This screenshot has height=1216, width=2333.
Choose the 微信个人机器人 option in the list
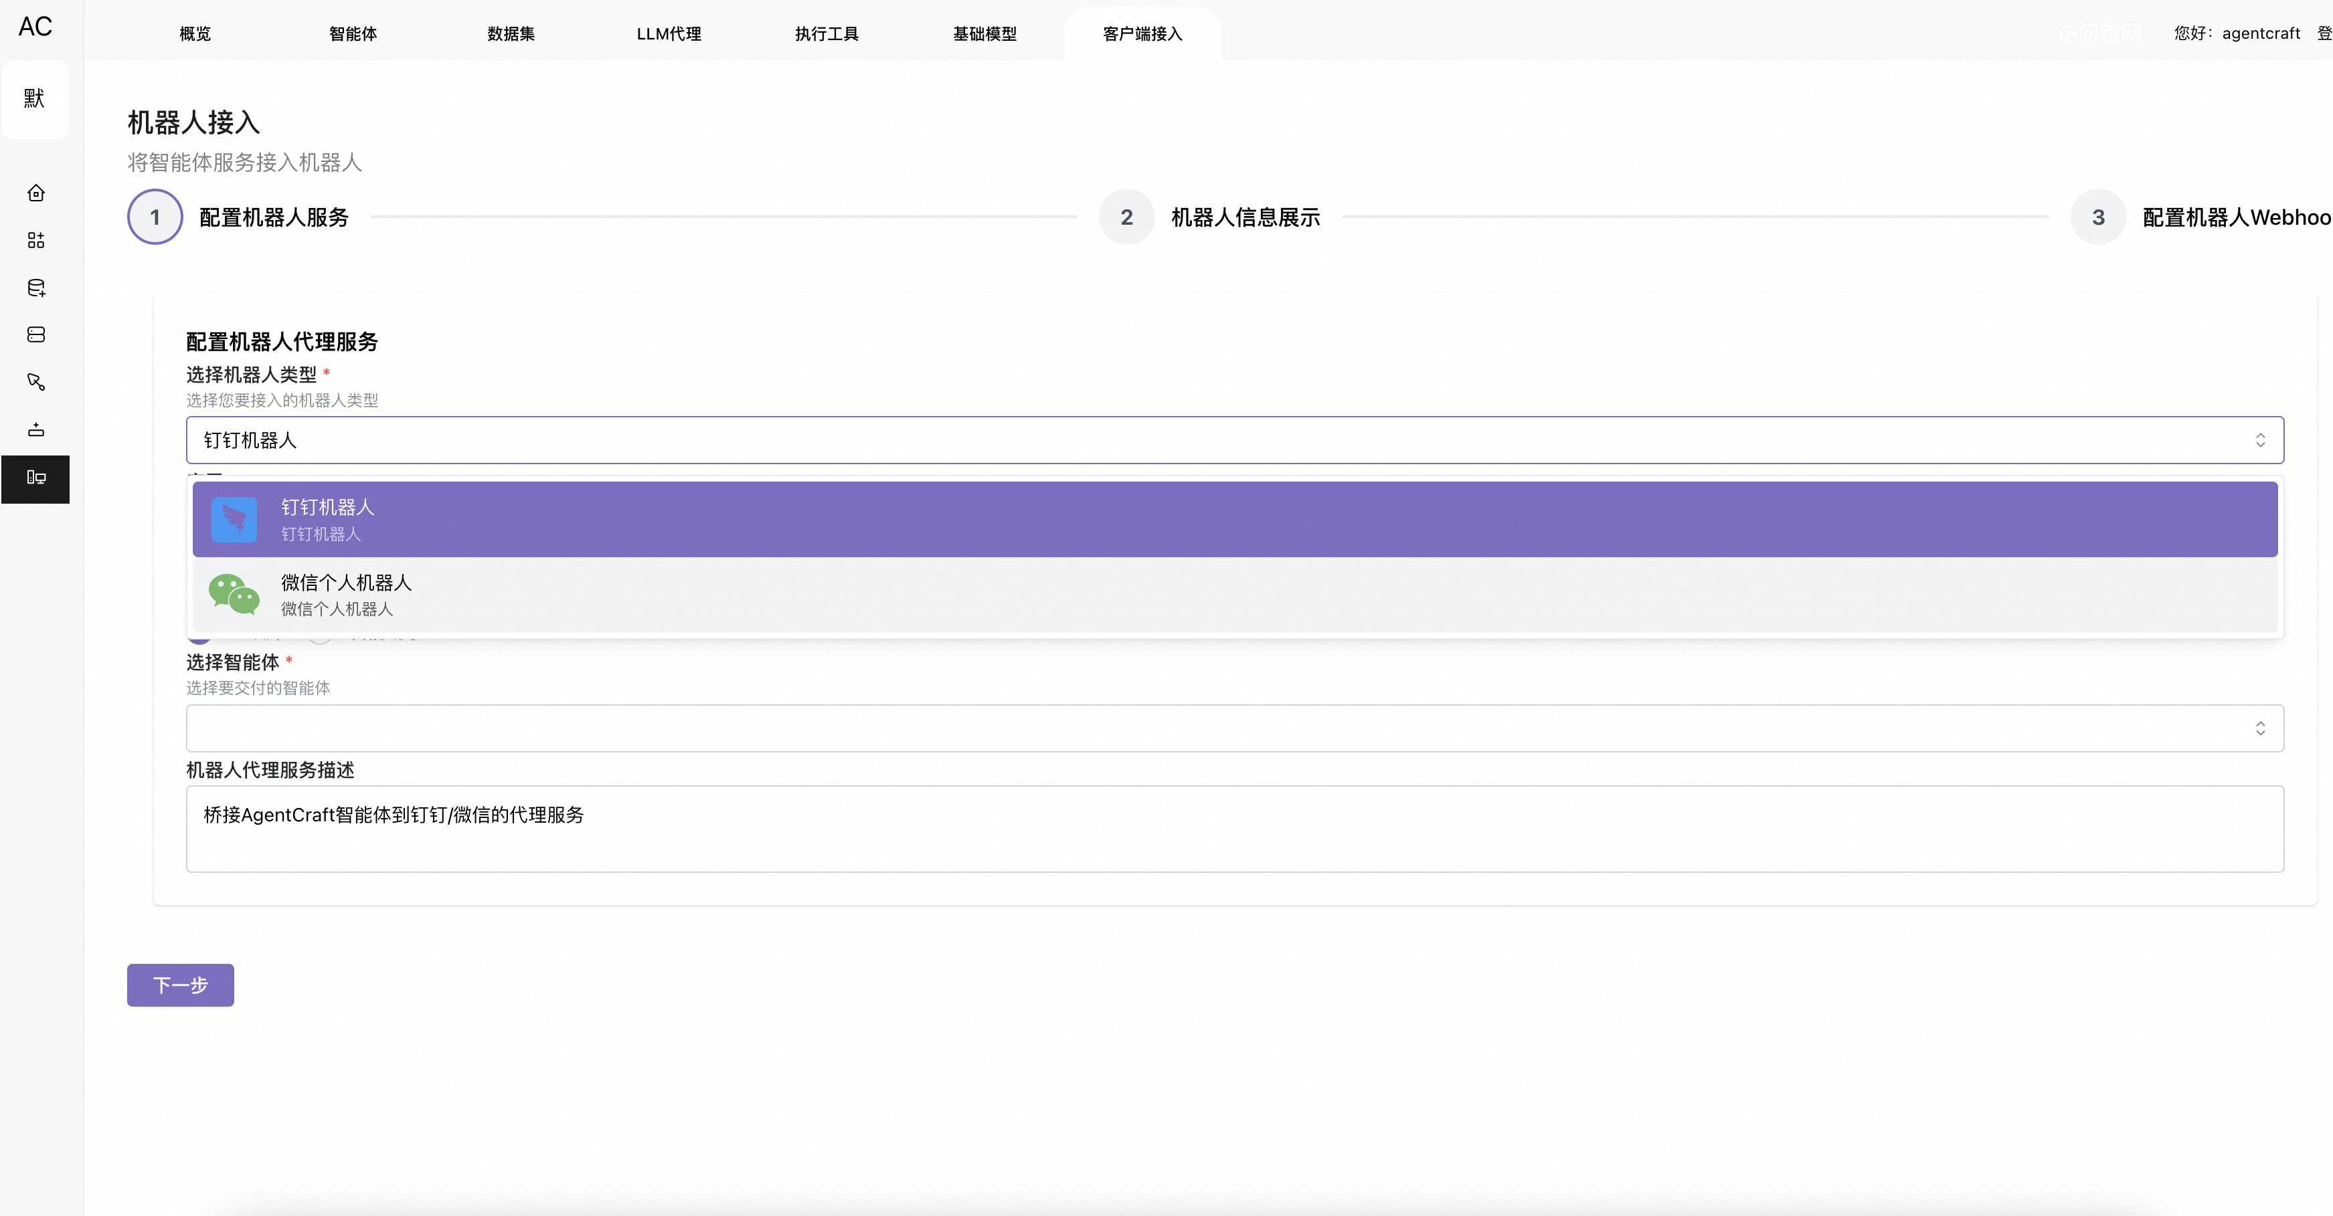pos(1234,595)
